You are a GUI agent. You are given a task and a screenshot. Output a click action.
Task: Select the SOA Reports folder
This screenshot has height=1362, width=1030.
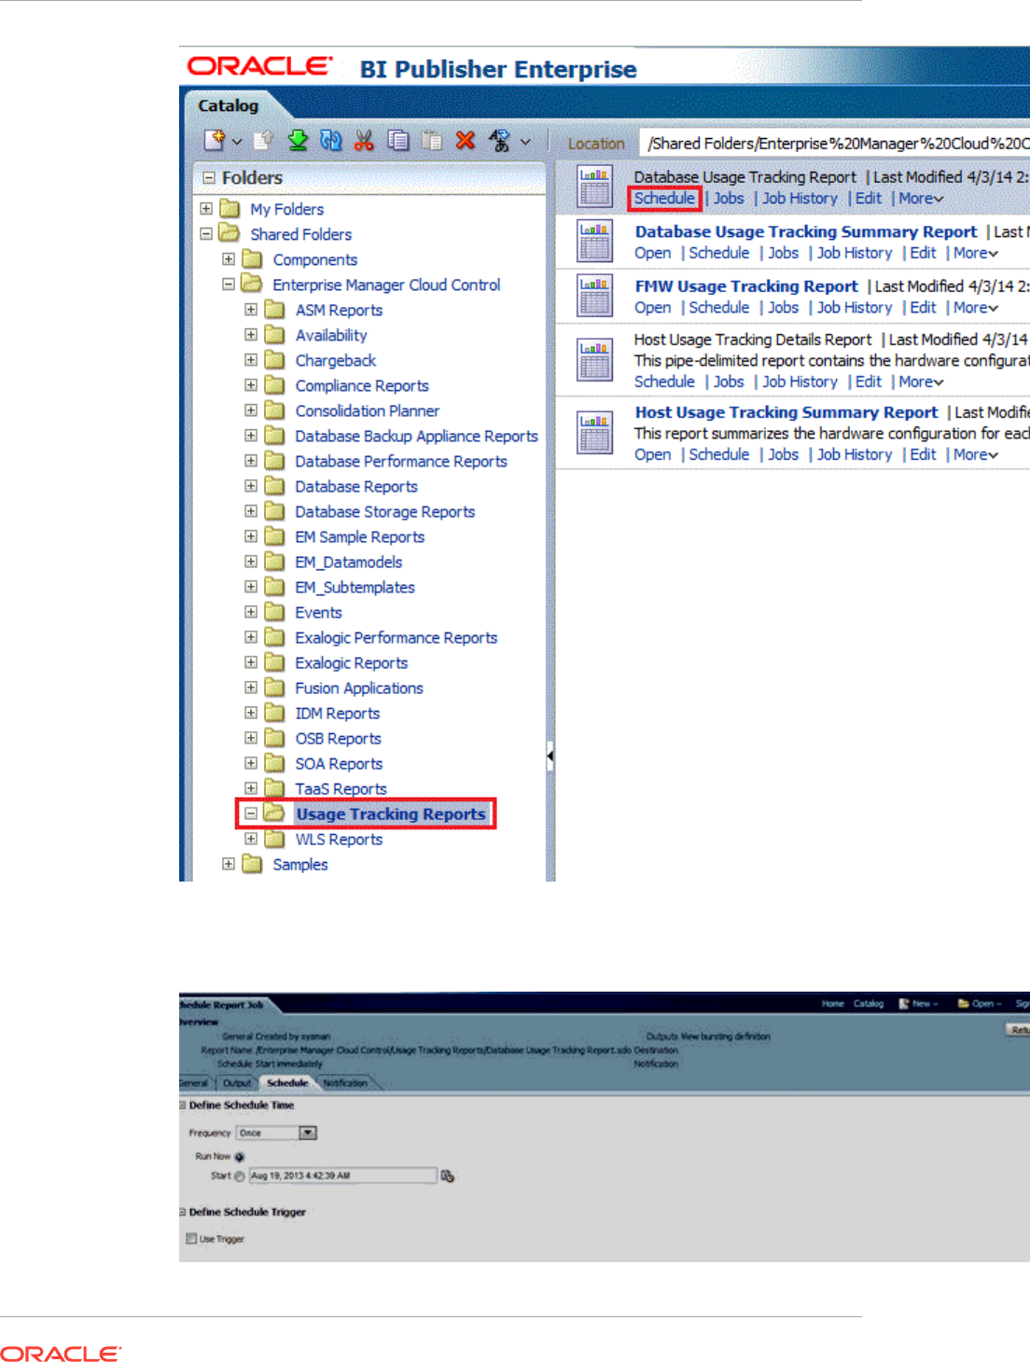pos(339,763)
